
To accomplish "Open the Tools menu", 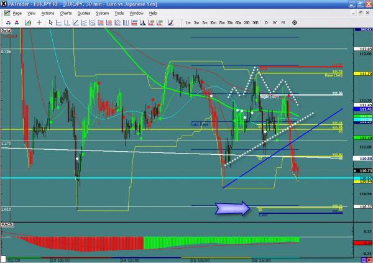I will pos(118,12).
